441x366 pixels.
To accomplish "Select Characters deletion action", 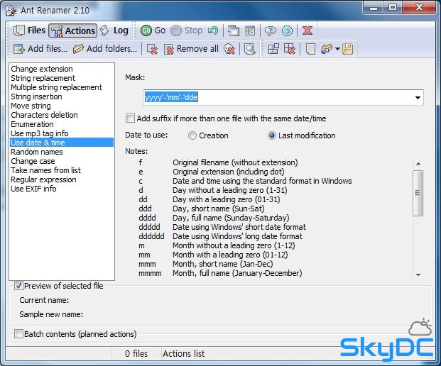I will click(62, 115).
